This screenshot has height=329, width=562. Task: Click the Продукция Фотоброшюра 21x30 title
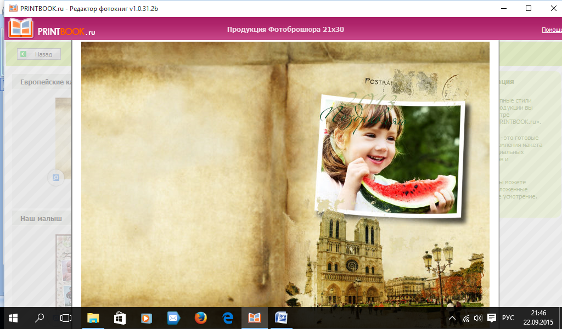point(285,30)
